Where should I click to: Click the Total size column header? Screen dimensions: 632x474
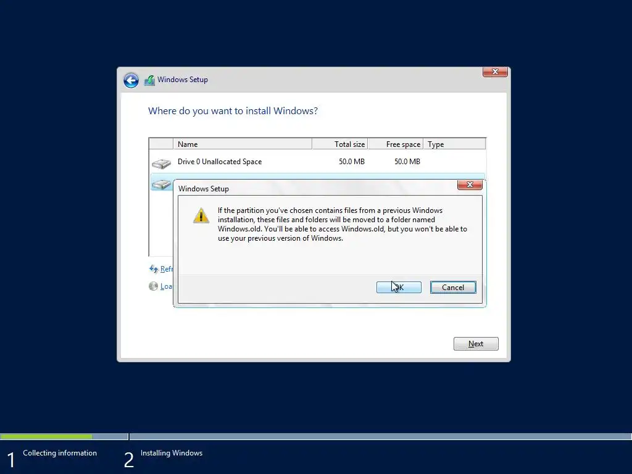pyautogui.click(x=340, y=144)
